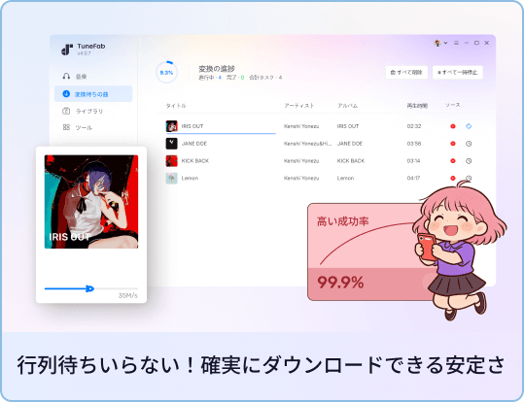524x402 pixels.
Task: Select the IRIS OUT song title
Action: click(192, 126)
